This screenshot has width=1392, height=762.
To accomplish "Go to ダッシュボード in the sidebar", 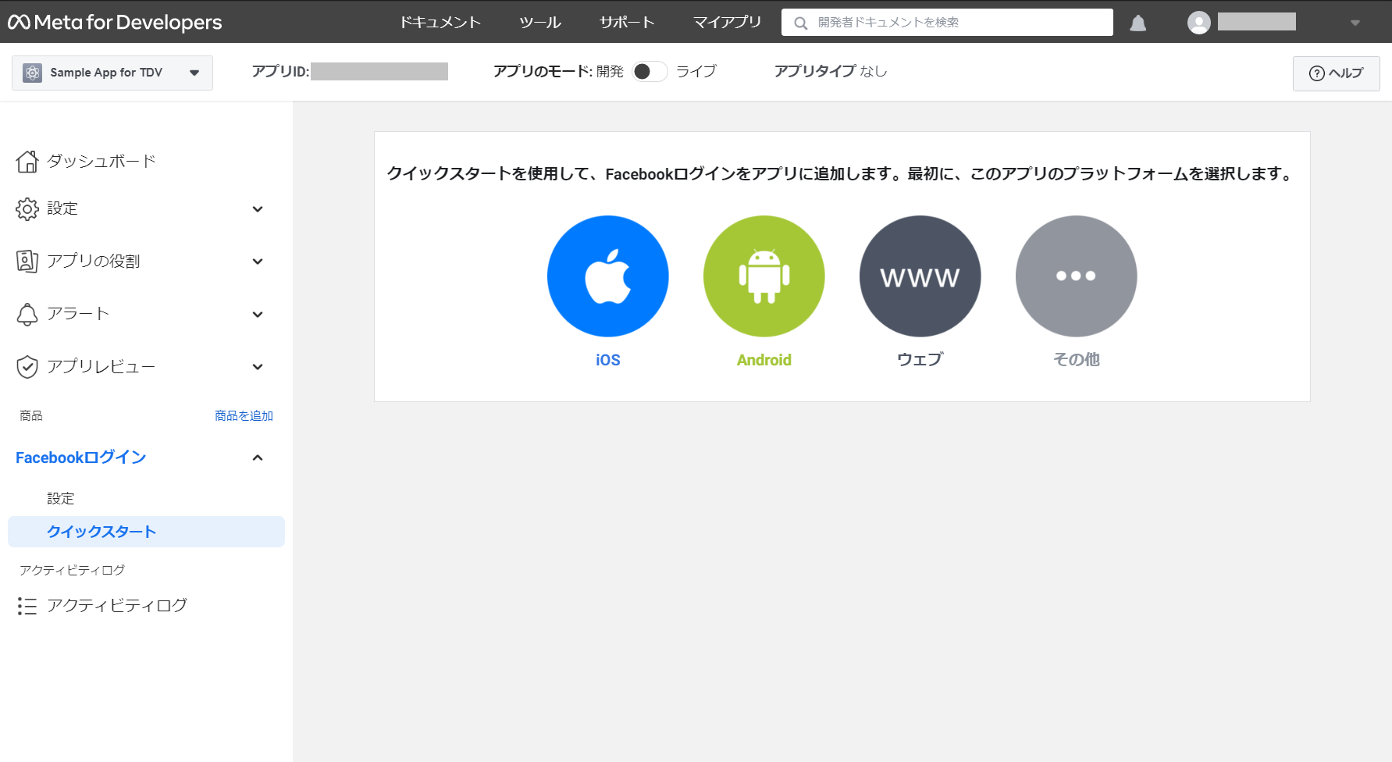I will click(101, 161).
